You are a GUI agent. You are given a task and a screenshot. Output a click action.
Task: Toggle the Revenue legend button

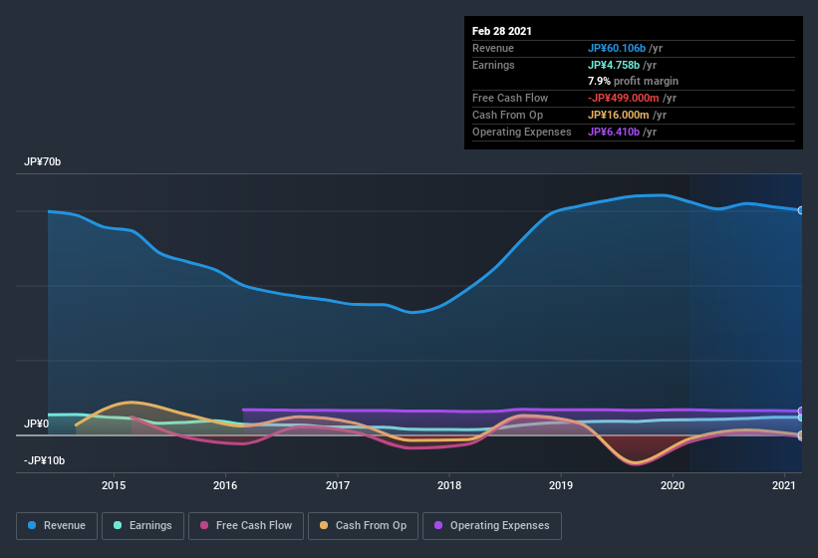(x=57, y=526)
